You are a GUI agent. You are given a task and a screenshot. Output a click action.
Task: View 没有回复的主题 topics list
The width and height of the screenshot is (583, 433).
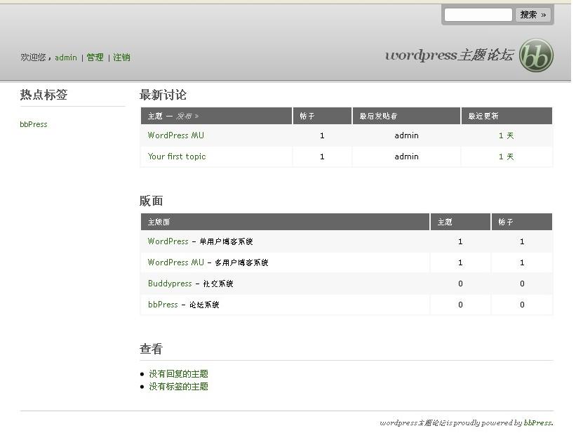pyautogui.click(x=178, y=374)
